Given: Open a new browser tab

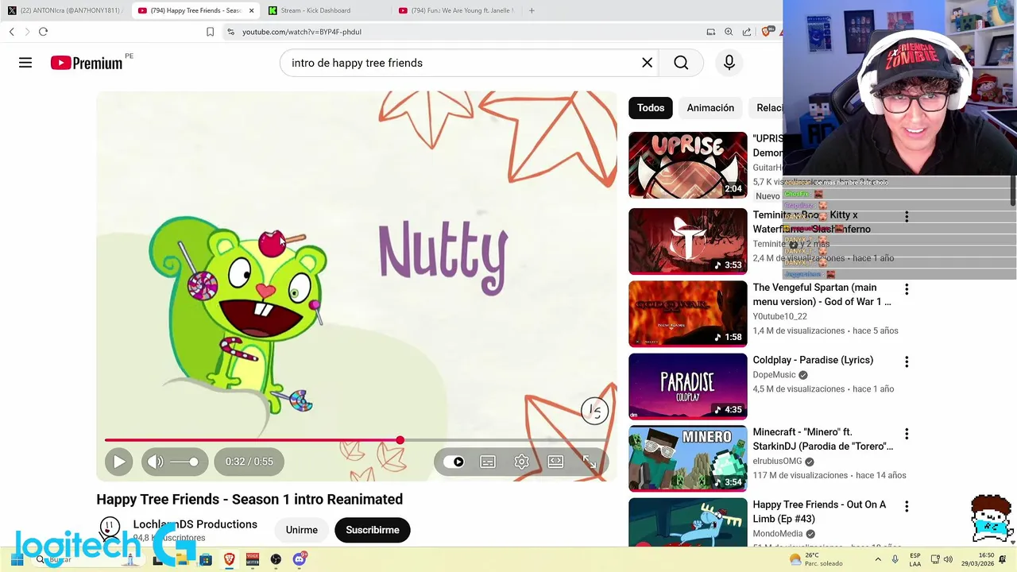Looking at the screenshot, I should coord(532,10).
